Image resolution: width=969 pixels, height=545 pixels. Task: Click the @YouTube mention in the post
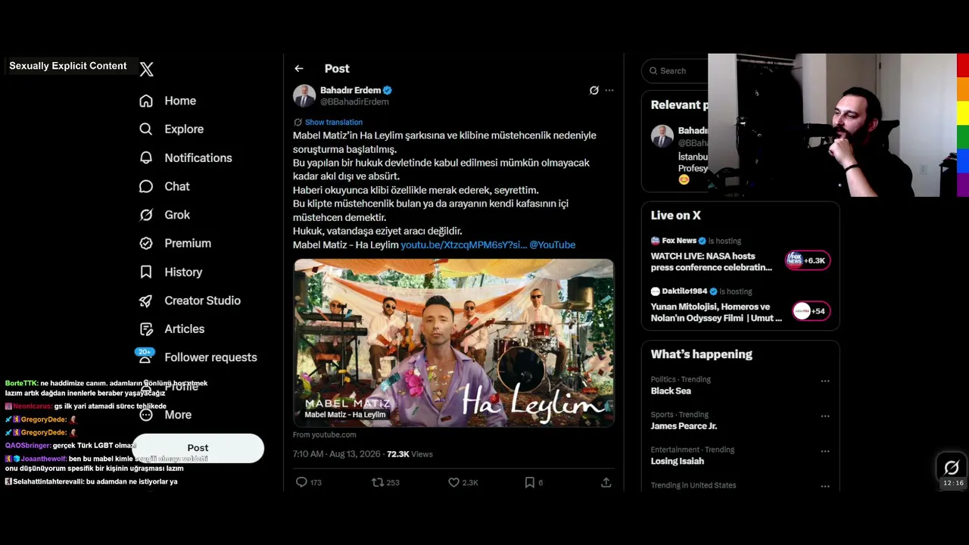point(553,244)
